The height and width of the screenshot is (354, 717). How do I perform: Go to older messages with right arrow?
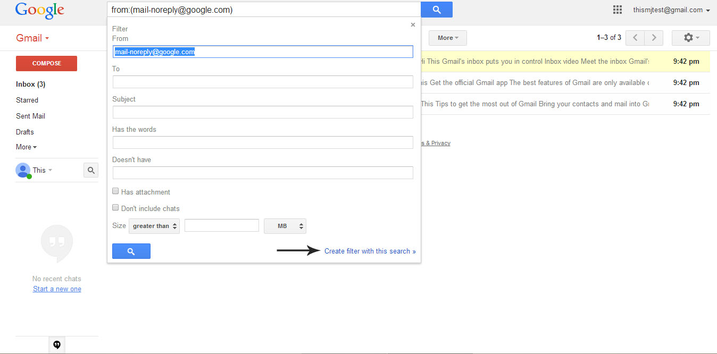[654, 38]
